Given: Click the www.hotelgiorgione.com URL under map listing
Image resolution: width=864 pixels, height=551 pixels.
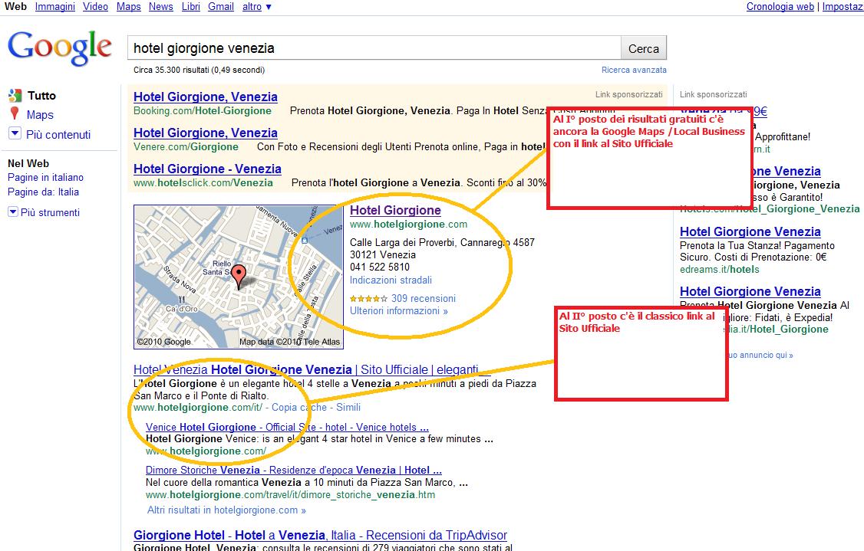Looking at the screenshot, I should click(408, 225).
